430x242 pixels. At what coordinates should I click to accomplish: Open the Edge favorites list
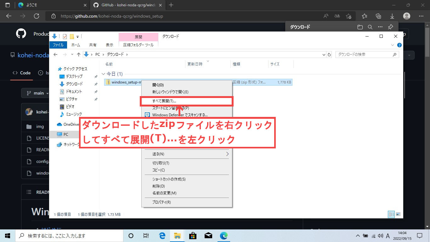[x=365, y=16]
